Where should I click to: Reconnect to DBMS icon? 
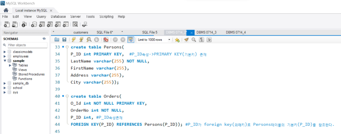(x=85, y=24)
